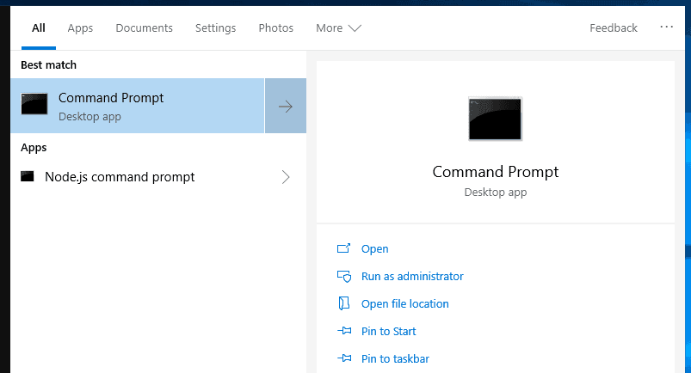Select the Node.js command prompt result
The width and height of the screenshot is (691, 373).
click(x=120, y=177)
